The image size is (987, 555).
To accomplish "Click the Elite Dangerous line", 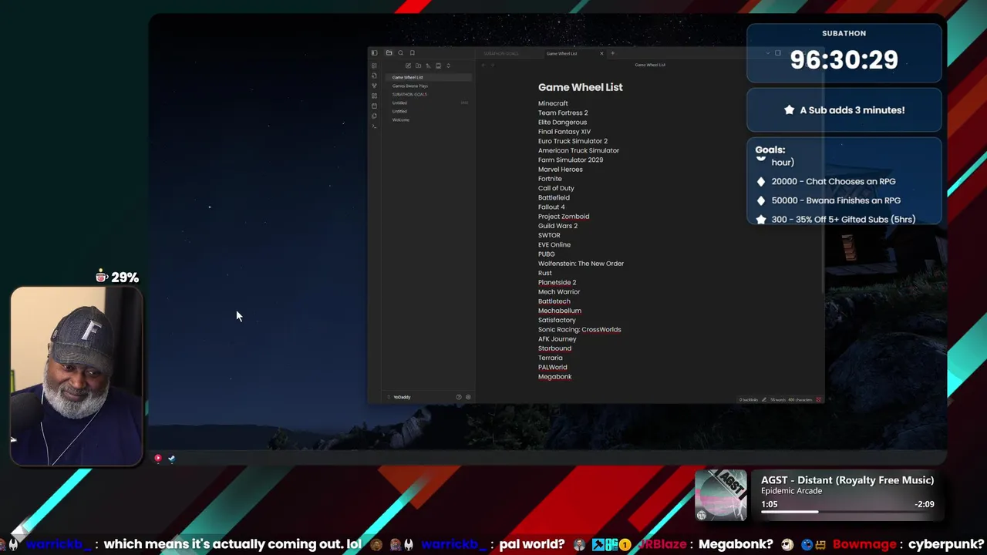I will click(562, 122).
